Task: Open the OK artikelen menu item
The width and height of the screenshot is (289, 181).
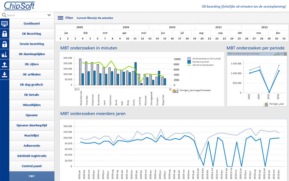Action: coord(32,74)
